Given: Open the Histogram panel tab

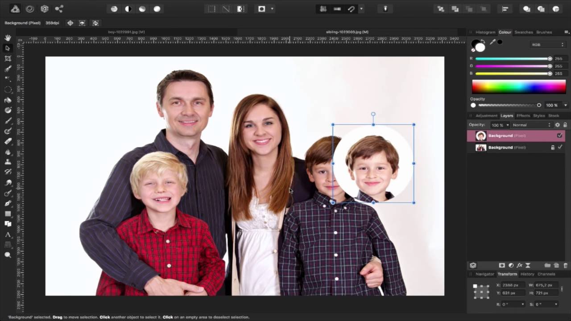Looking at the screenshot, I should pos(485,32).
